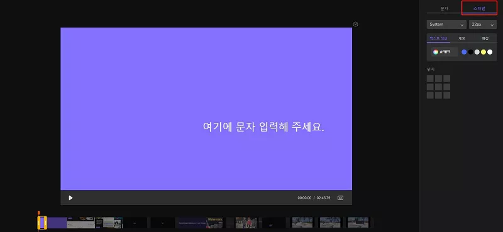Open the 텍스트 색상 sub-tab

tap(438, 38)
